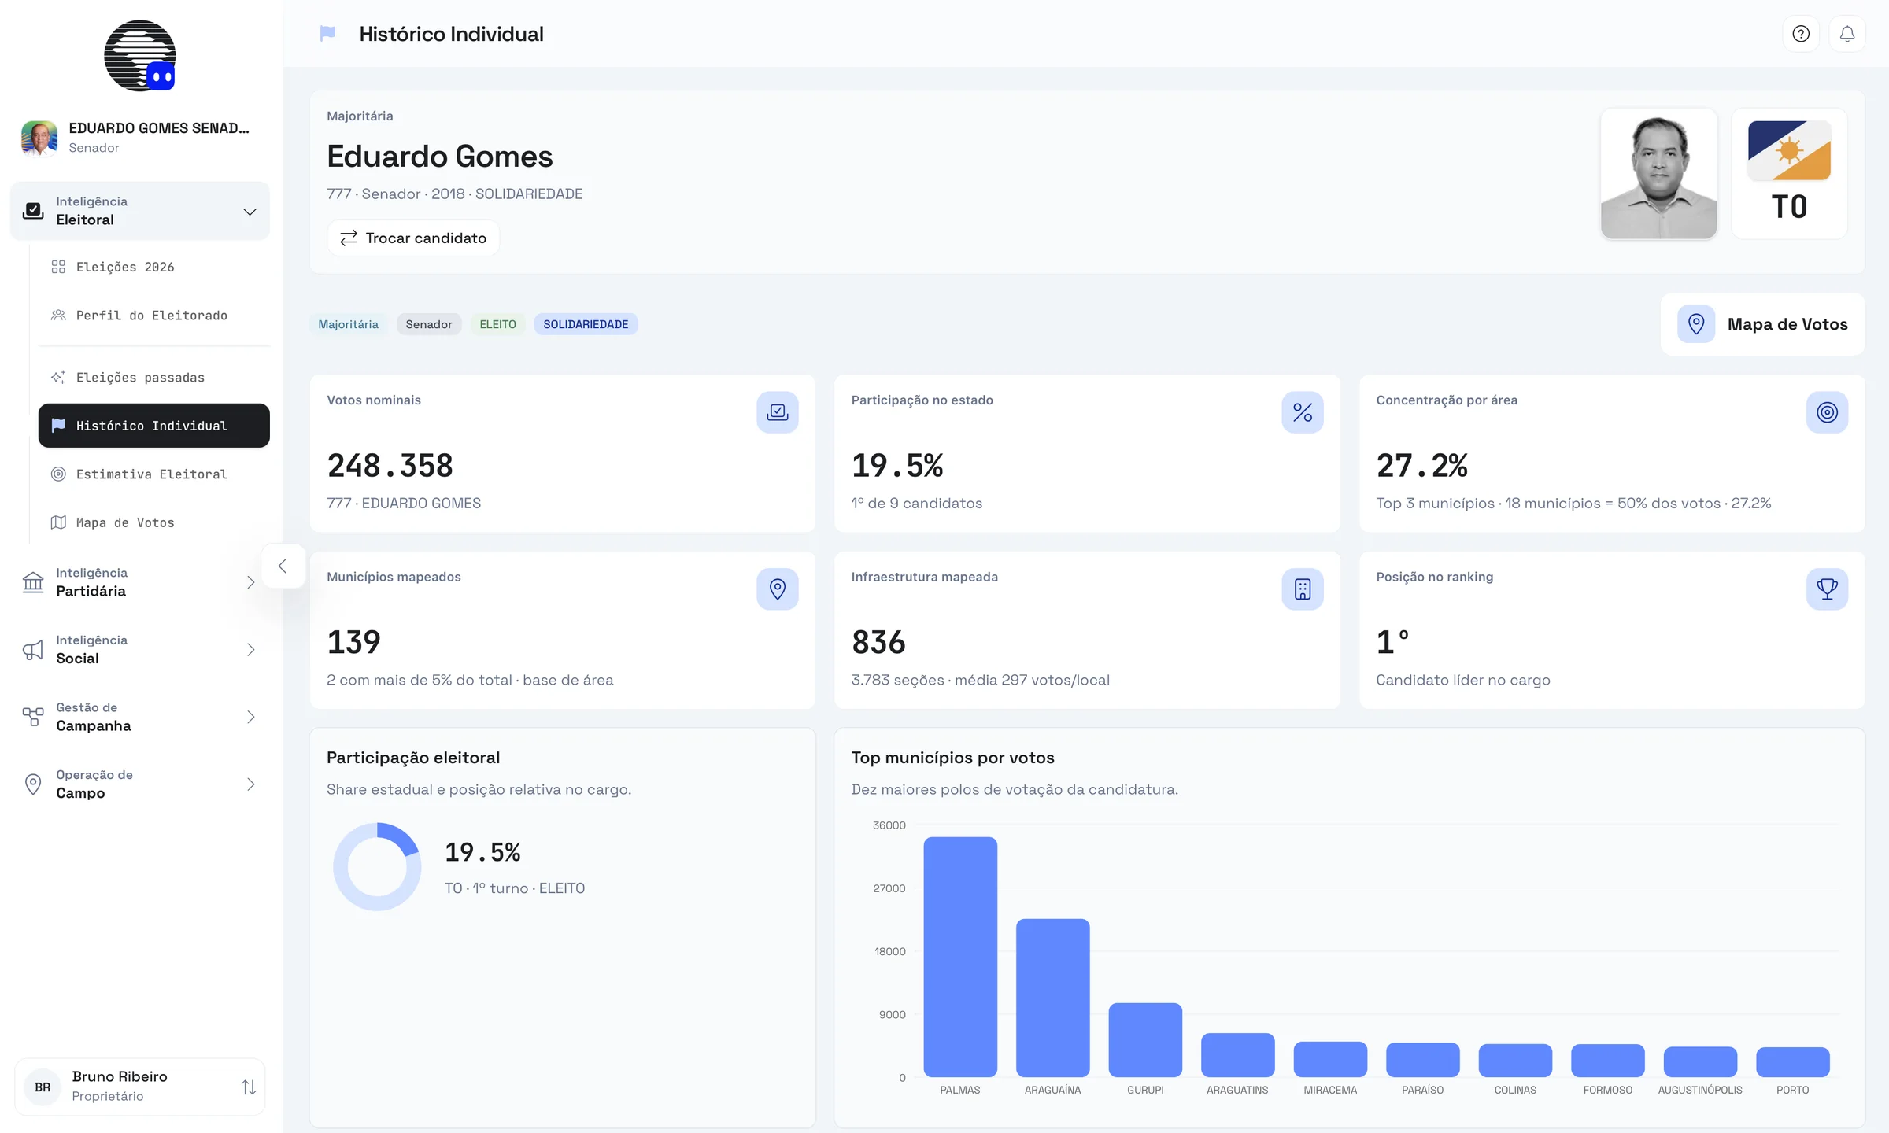This screenshot has width=1889, height=1133.
Task: Click the flag icon beside Histórico Individual title
Action: [328, 34]
